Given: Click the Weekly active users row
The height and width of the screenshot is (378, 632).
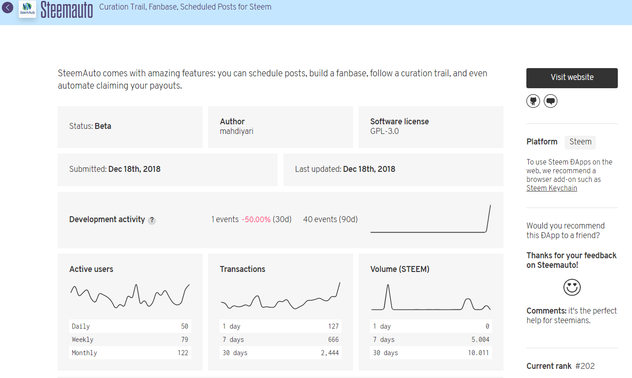Looking at the screenshot, I should coord(130,340).
